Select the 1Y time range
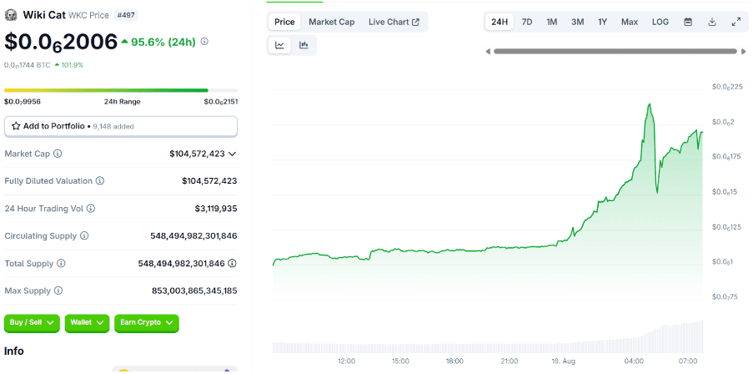The width and height of the screenshot is (753, 374). tap(602, 22)
